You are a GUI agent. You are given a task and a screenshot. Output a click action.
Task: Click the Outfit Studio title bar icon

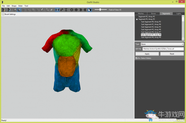(3, 2)
